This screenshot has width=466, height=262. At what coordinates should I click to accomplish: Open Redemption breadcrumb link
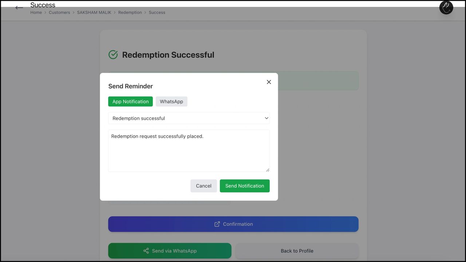[130, 12]
